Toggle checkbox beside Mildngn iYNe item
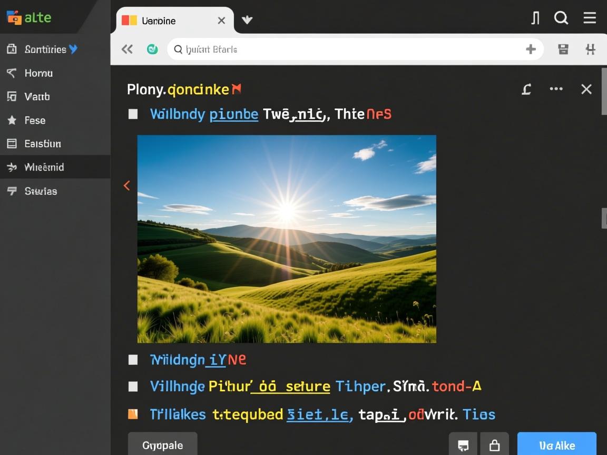 [x=133, y=360]
